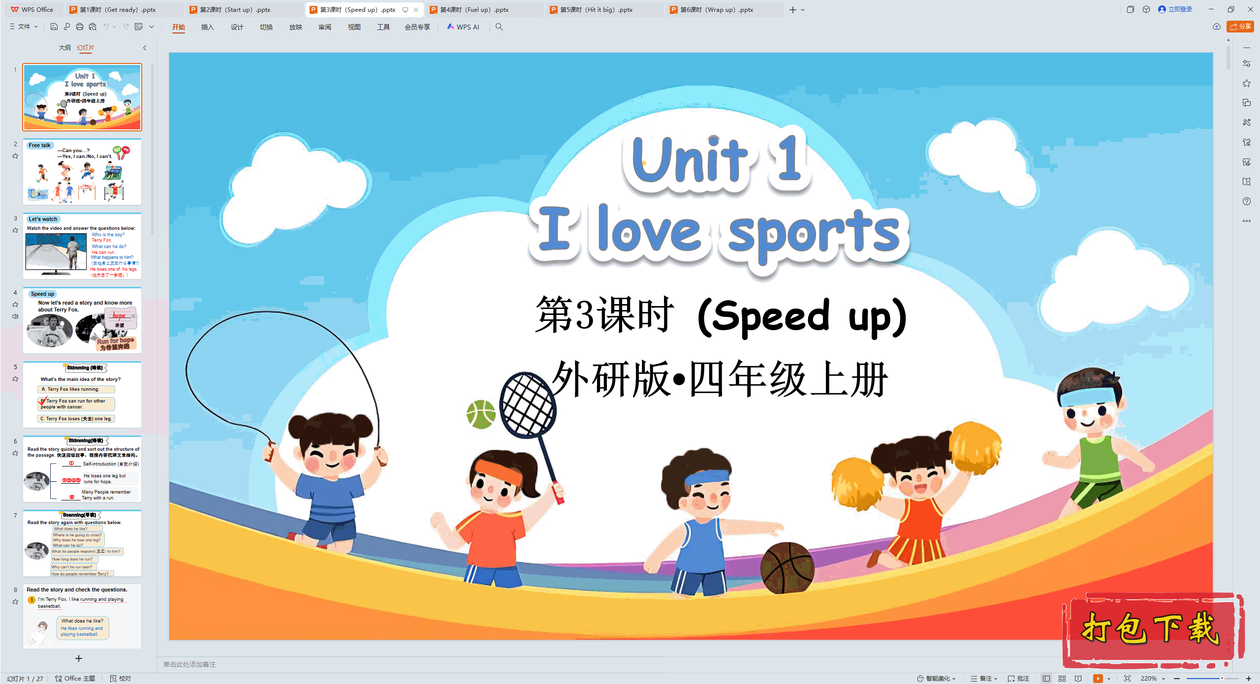Switch to reading view book icon
The width and height of the screenshot is (1260, 684).
(x=1078, y=679)
